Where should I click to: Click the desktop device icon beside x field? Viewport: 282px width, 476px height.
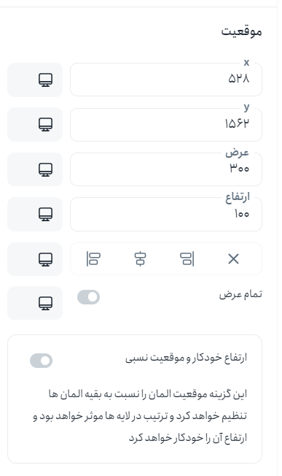click(x=45, y=80)
